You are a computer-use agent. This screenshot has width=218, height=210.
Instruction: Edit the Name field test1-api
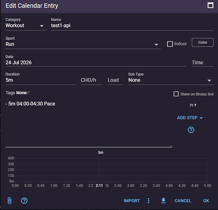click(x=132, y=26)
